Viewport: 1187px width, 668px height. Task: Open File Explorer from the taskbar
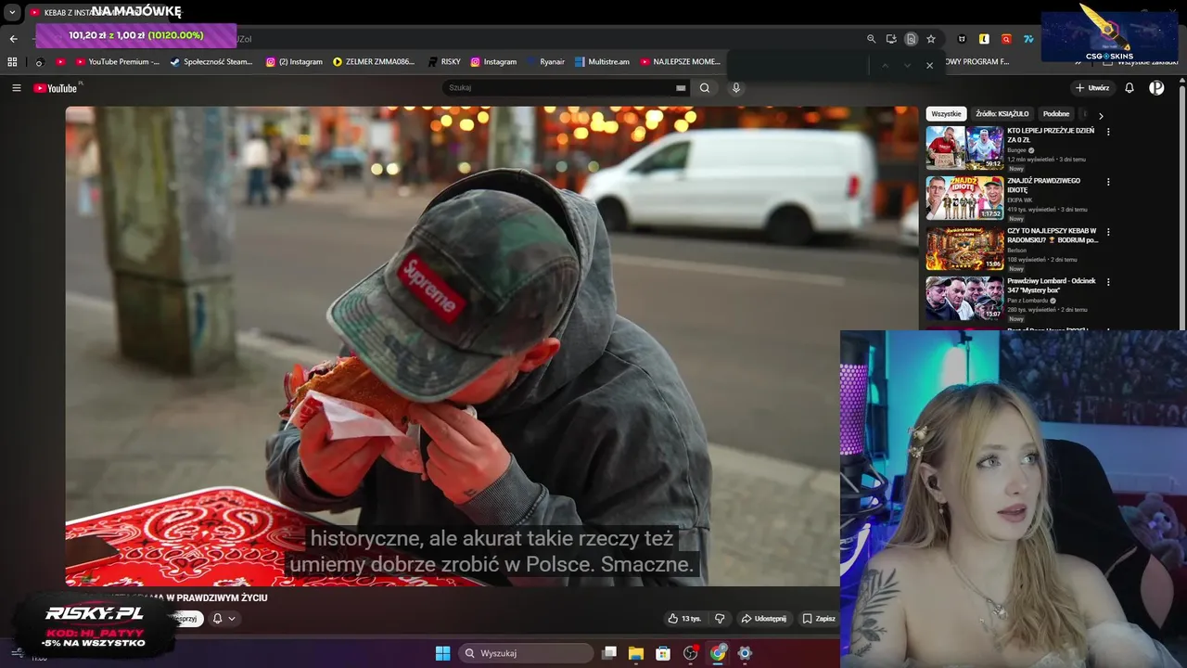[x=636, y=653]
